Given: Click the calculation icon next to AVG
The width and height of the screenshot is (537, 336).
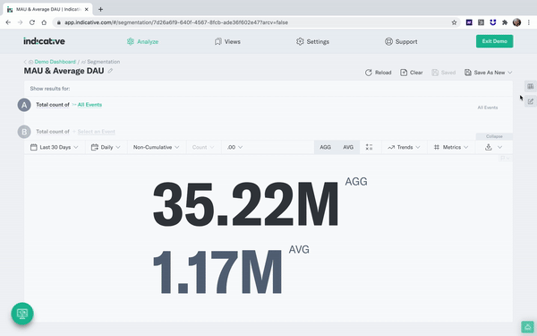Looking at the screenshot, I should click(369, 147).
